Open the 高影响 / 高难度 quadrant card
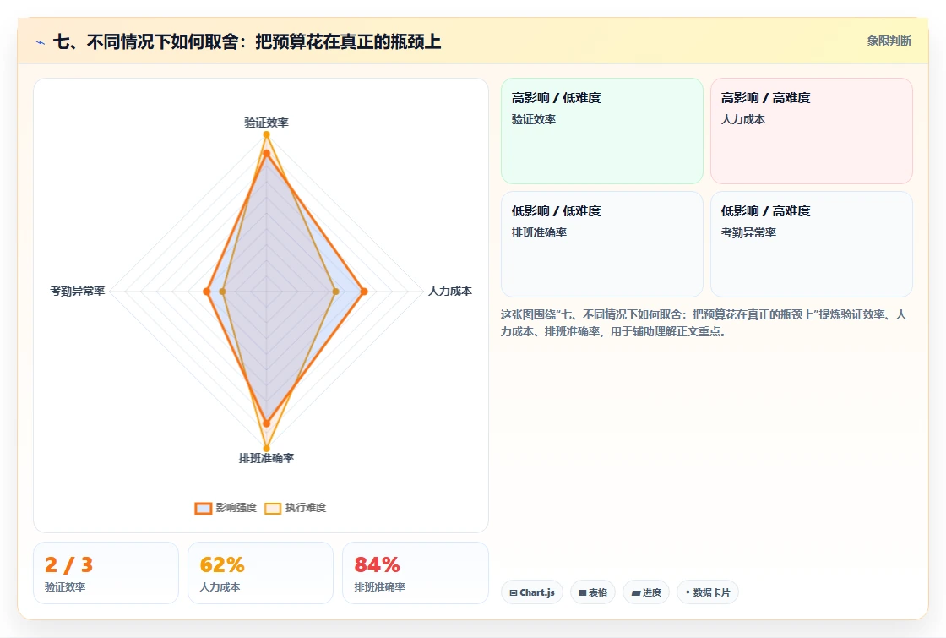Image resolution: width=946 pixels, height=638 pixels. click(812, 131)
